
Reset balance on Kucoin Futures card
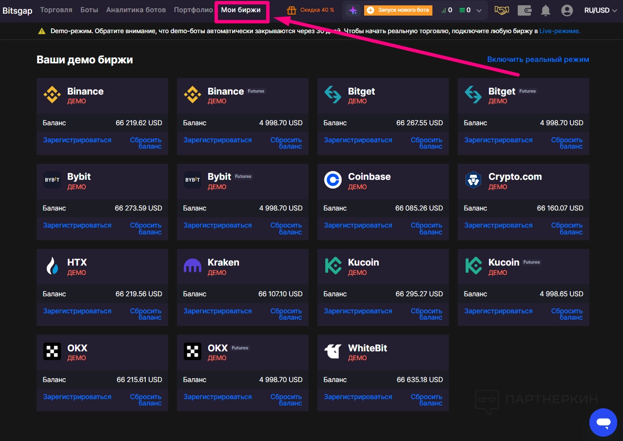coord(567,314)
